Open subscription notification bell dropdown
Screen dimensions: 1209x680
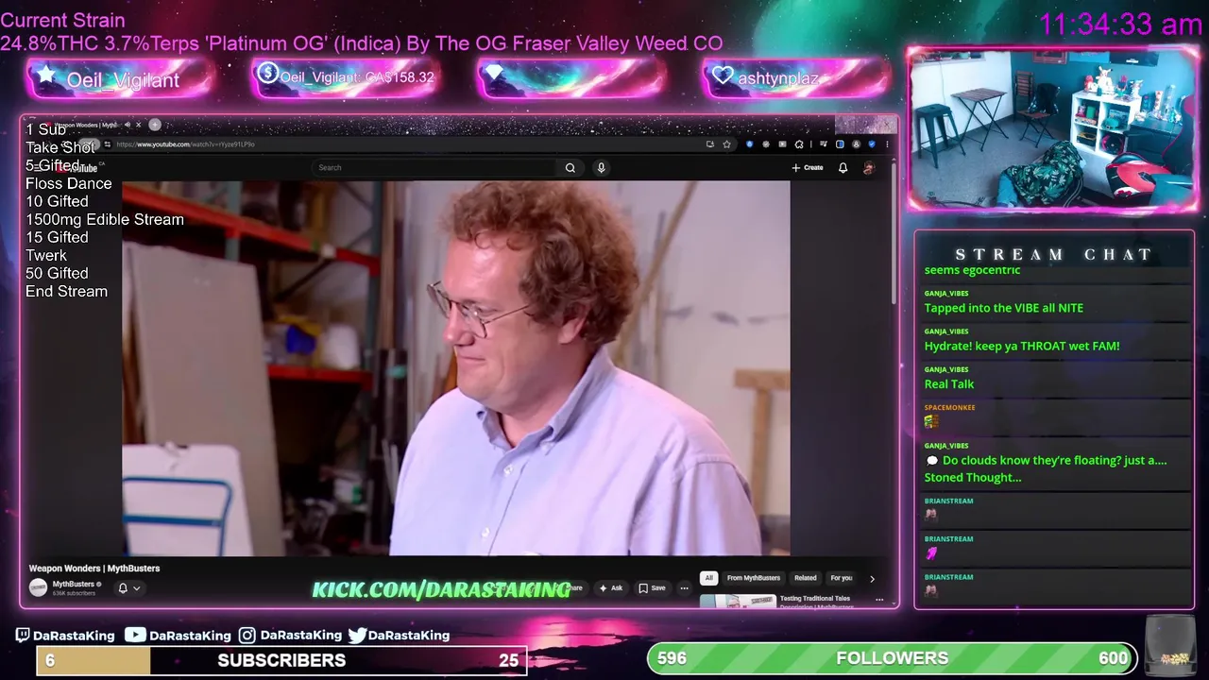[x=128, y=588]
